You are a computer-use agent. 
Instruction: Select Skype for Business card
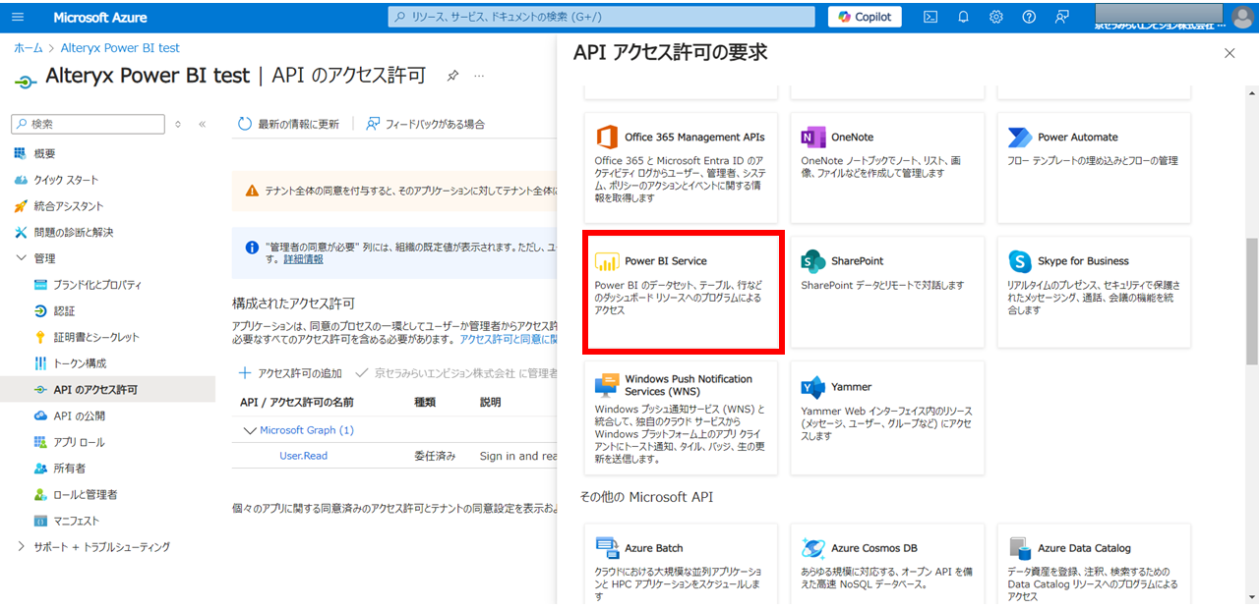(x=1094, y=292)
